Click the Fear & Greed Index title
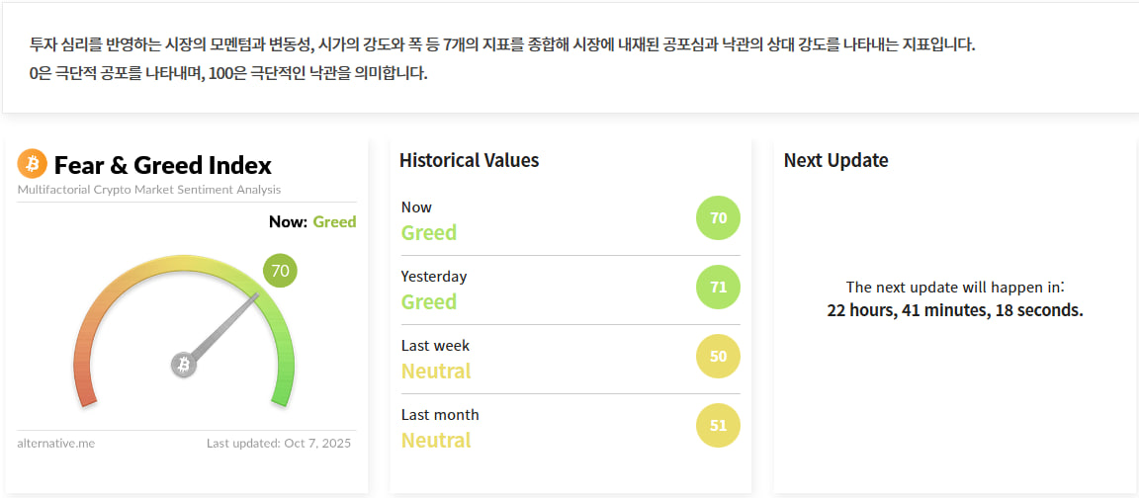The height and width of the screenshot is (498, 1139). (163, 165)
